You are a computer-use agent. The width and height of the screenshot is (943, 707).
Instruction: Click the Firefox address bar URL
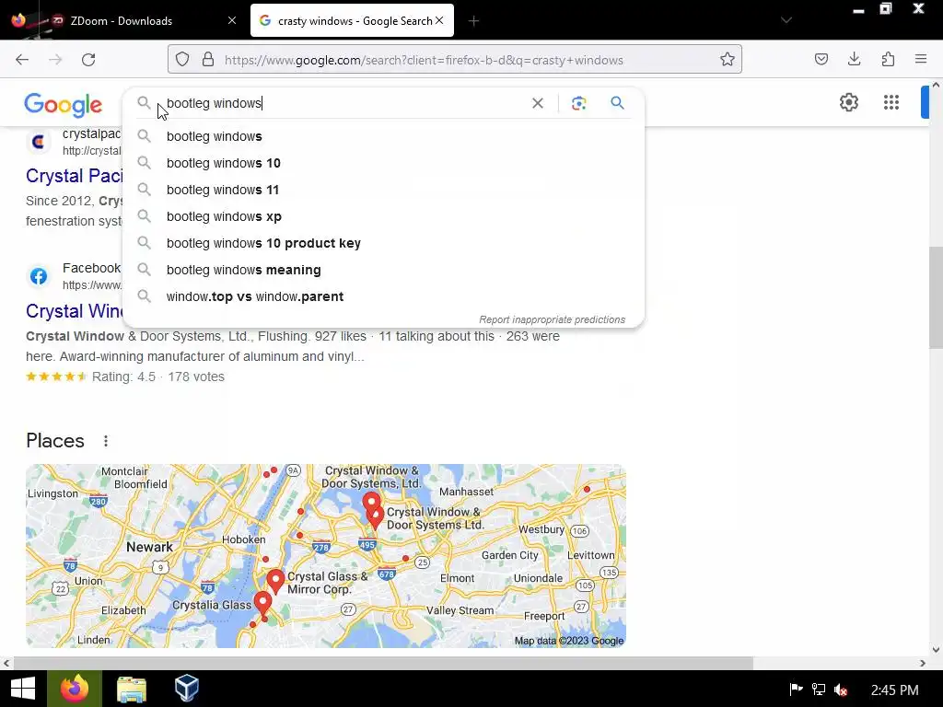[x=424, y=60]
